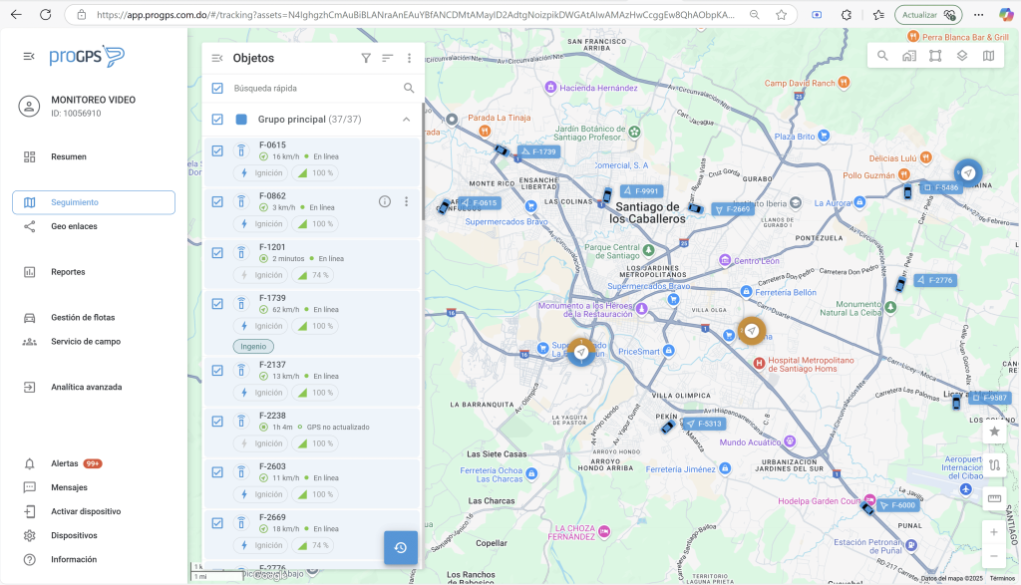Open the MONITOREO VIDEO account avatar

click(x=29, y=106)
